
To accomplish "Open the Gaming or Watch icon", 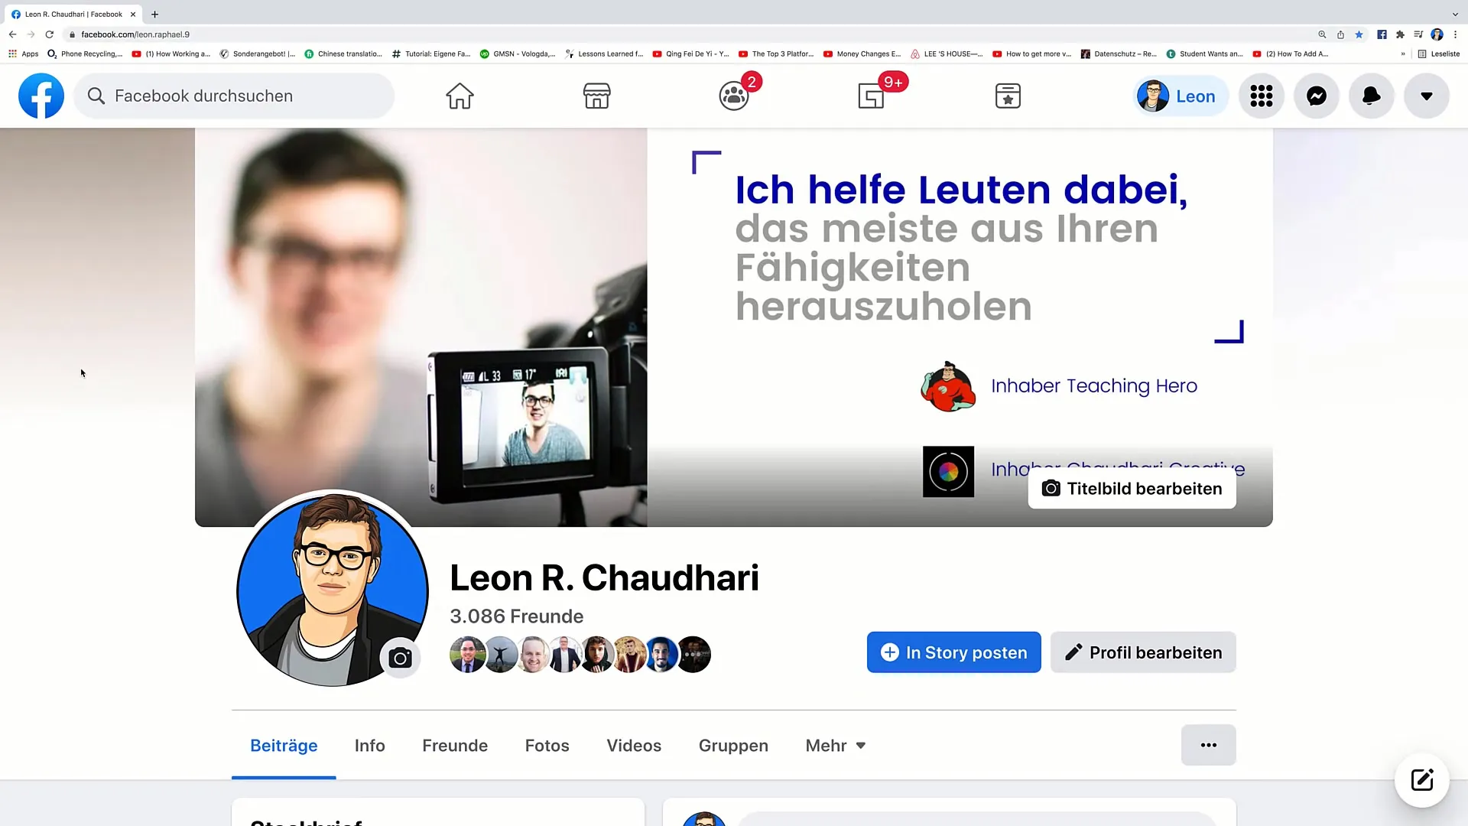I will [870, 95].
